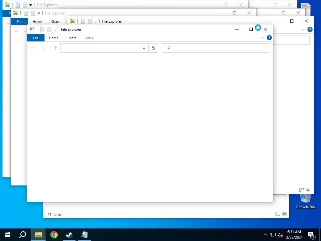
Task: Click Properties icon in second Explorer title bar
Action: pos(26,13)
